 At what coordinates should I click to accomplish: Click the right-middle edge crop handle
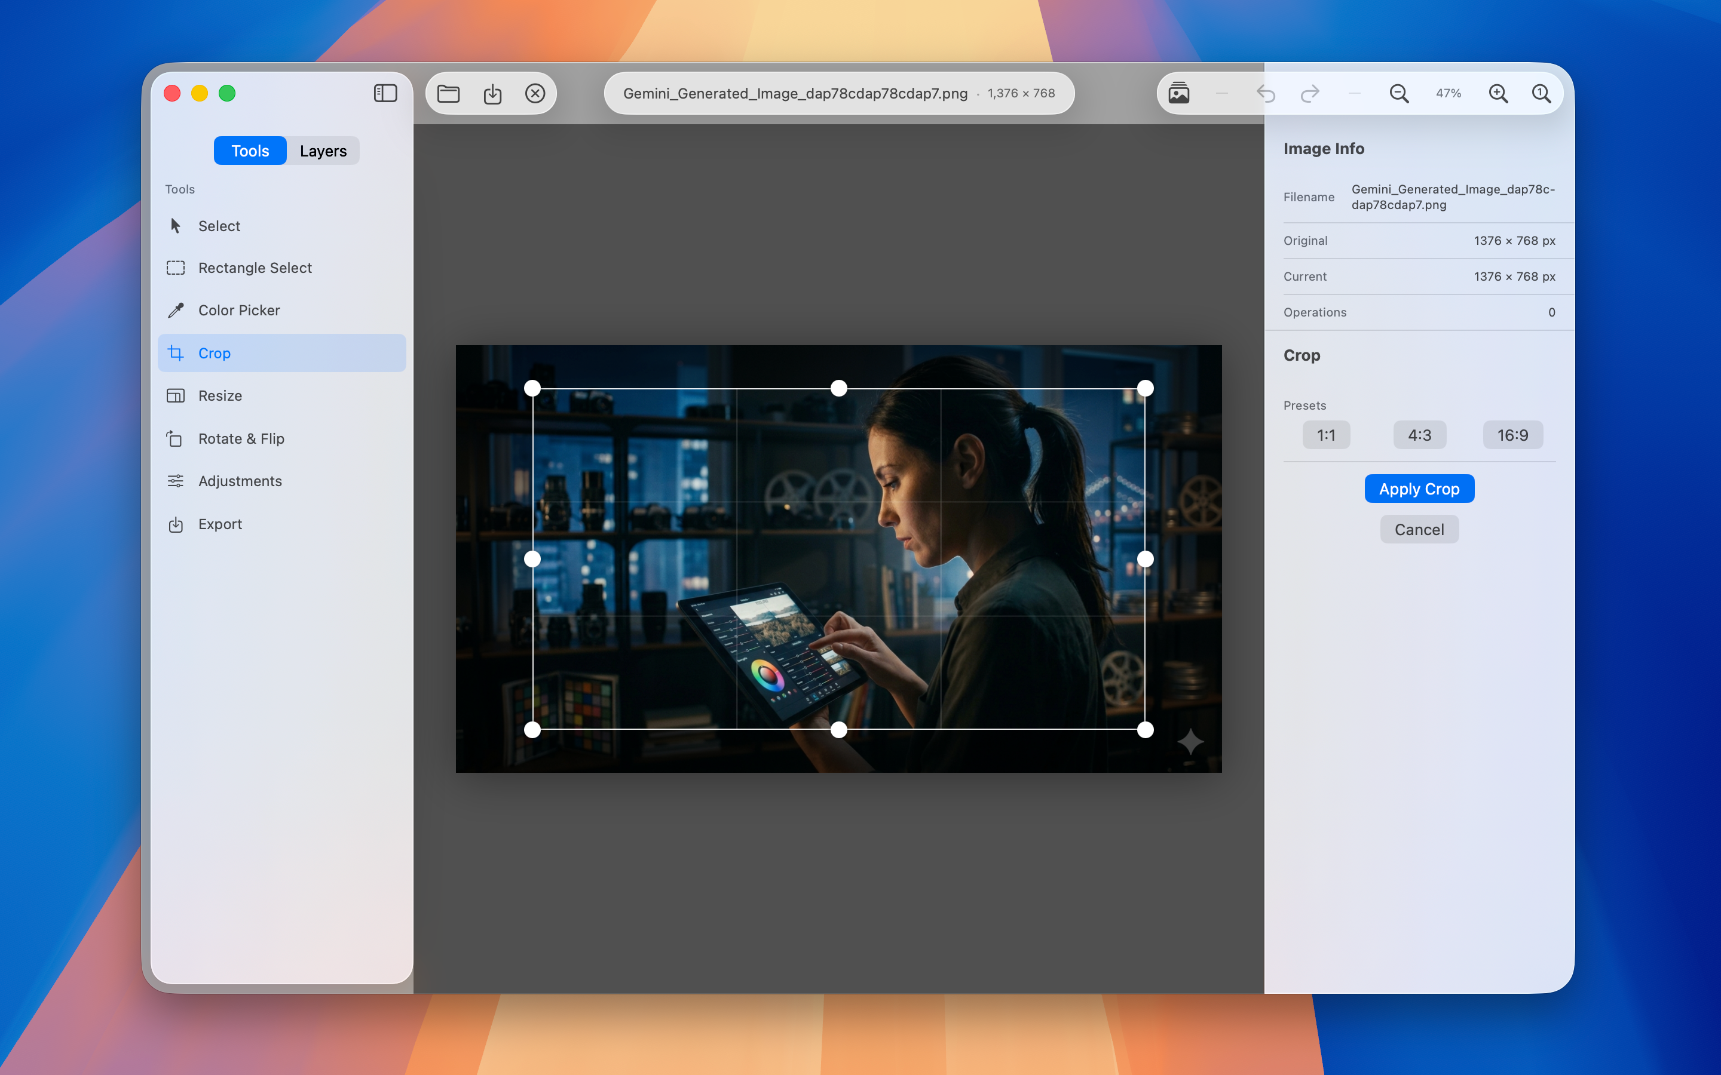(x=1145, y=560)
